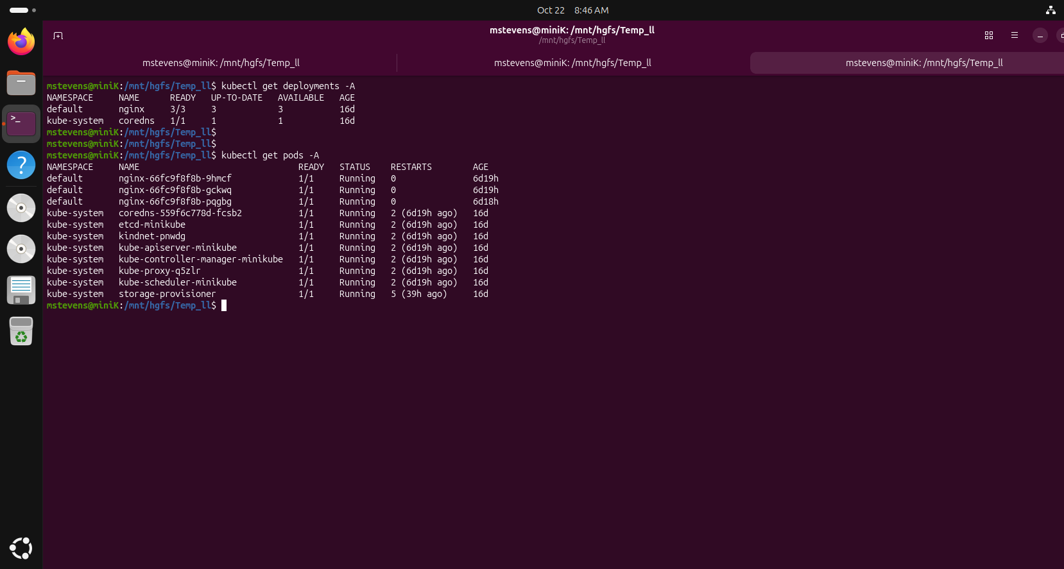Select the kube-apiserver-minikube pod name
This screenshot has width=1064, height=569.
click(x=178, y=248)
